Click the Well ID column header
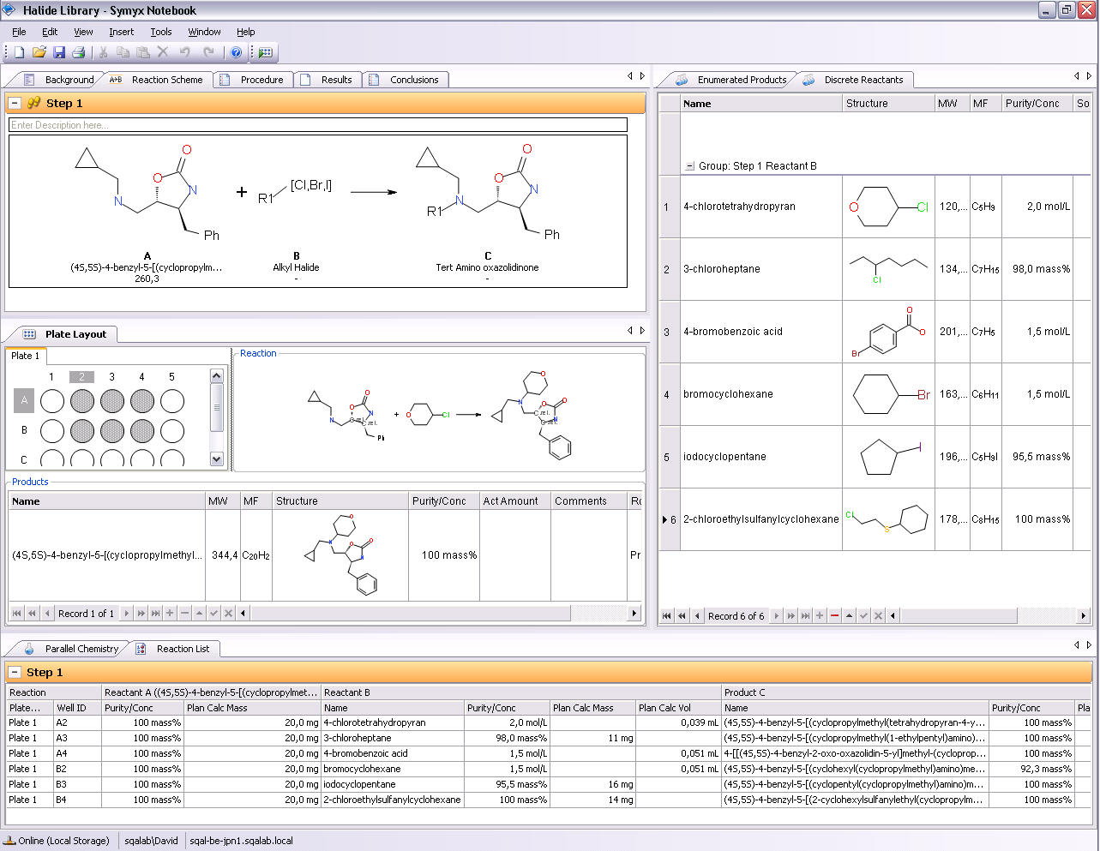1100x851 pixels. pos(77,708)
